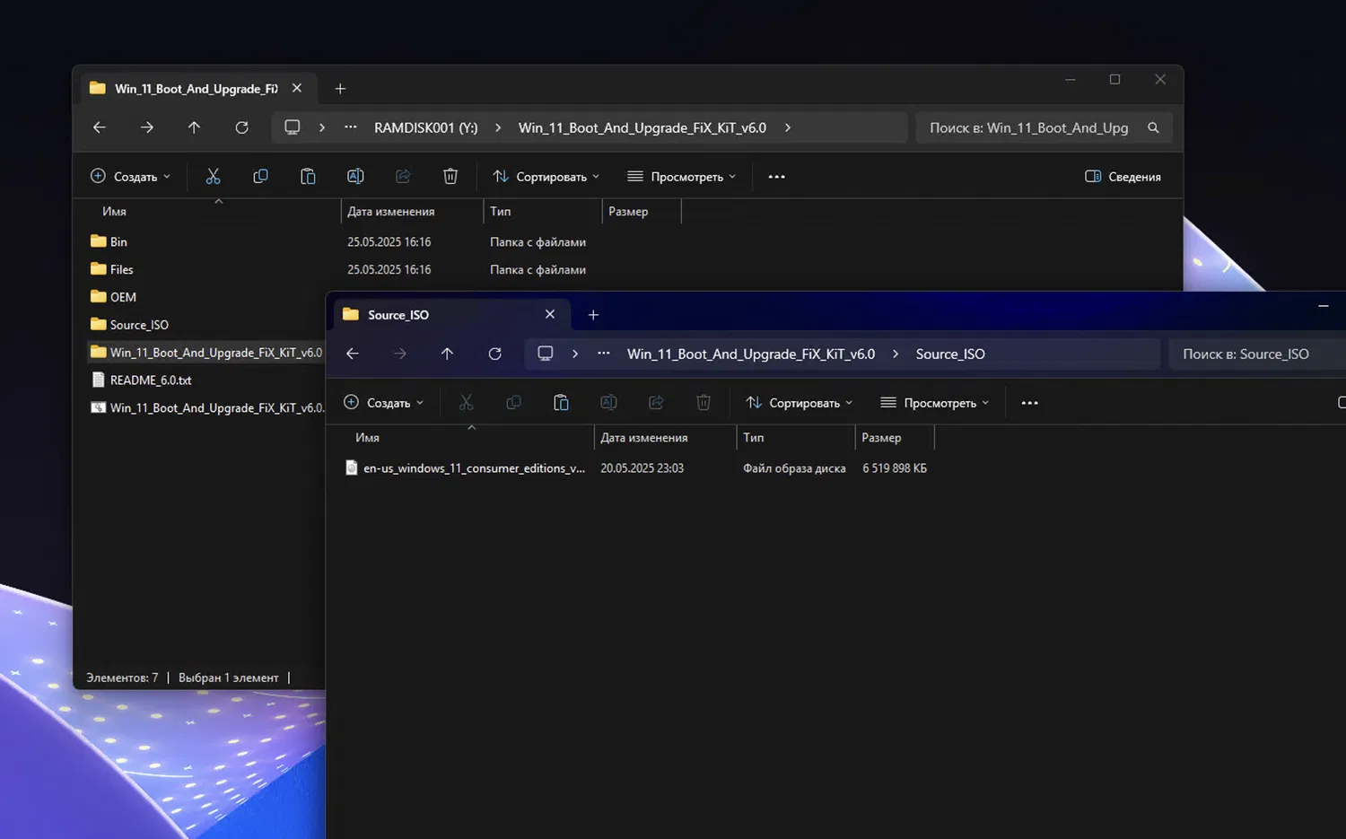Click the search magnifier icon in back window
The width and height of the screenshot is (1346, 839).
(x=1153, y=128)
